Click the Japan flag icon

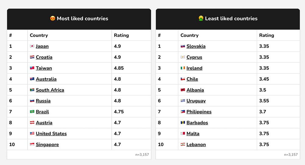tap(32, 46)
